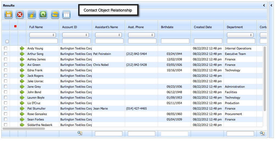Click the lookup icon under Account ID column

(80, 133)
